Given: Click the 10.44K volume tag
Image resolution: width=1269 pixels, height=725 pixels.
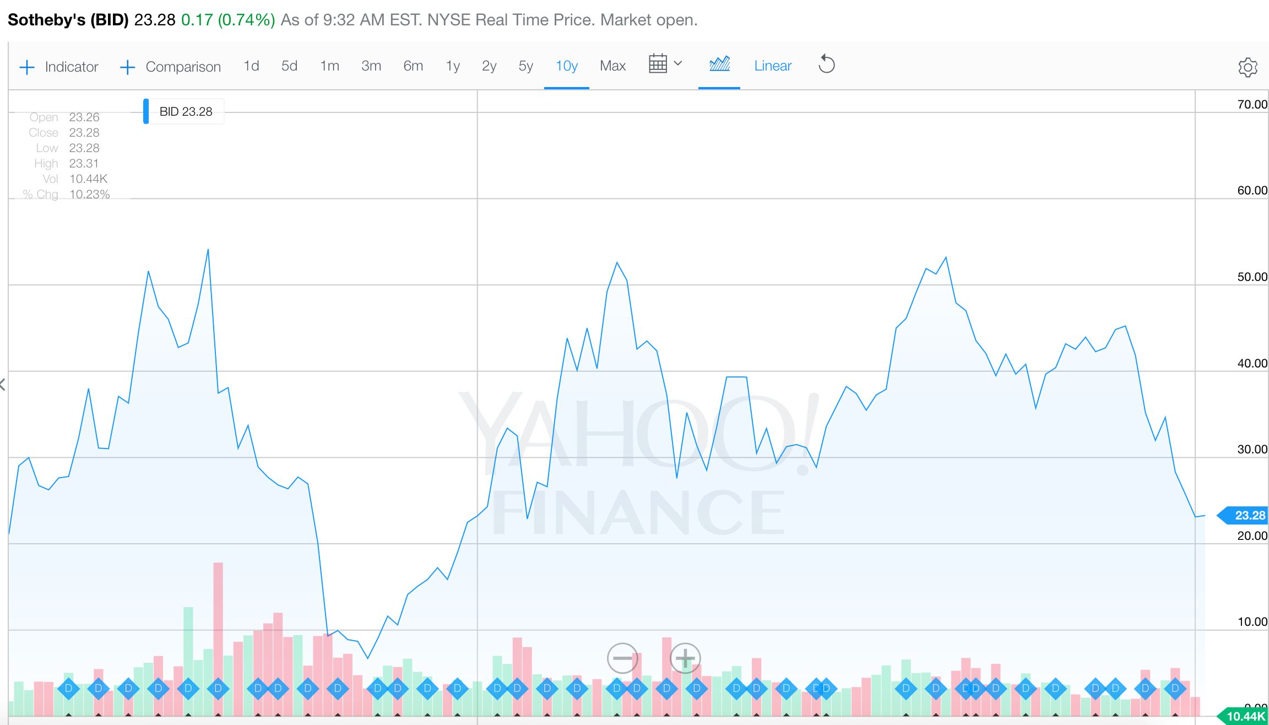Looking at the screenshot, I should [x=1243, y=716].
